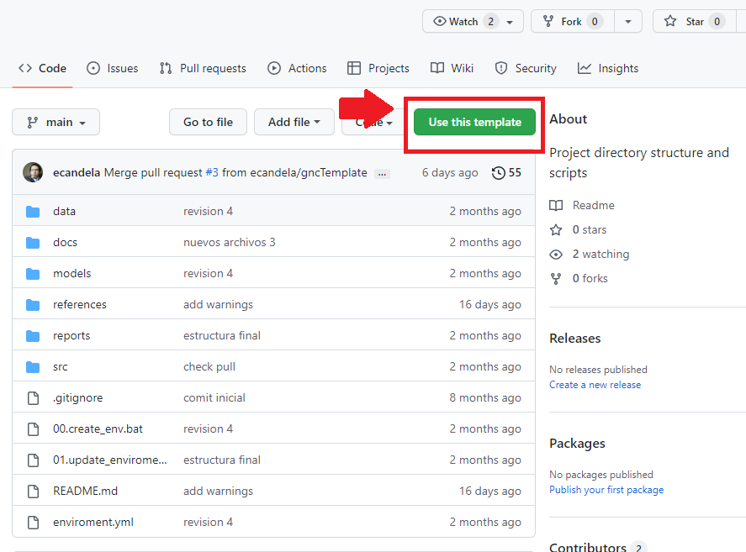Open the models folder
This screenshot has height=552, width=746.
[x=71, y=273]
